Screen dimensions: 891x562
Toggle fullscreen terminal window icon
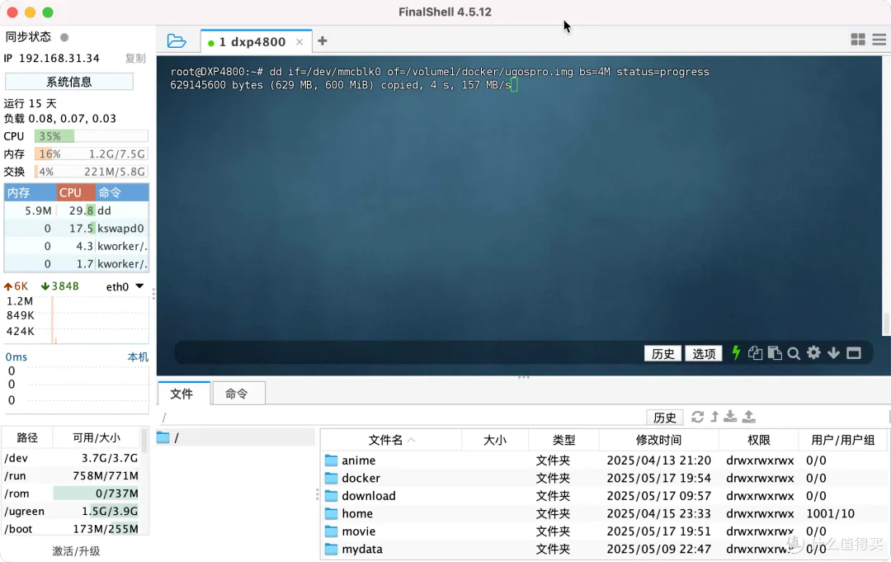coord(854,353)
